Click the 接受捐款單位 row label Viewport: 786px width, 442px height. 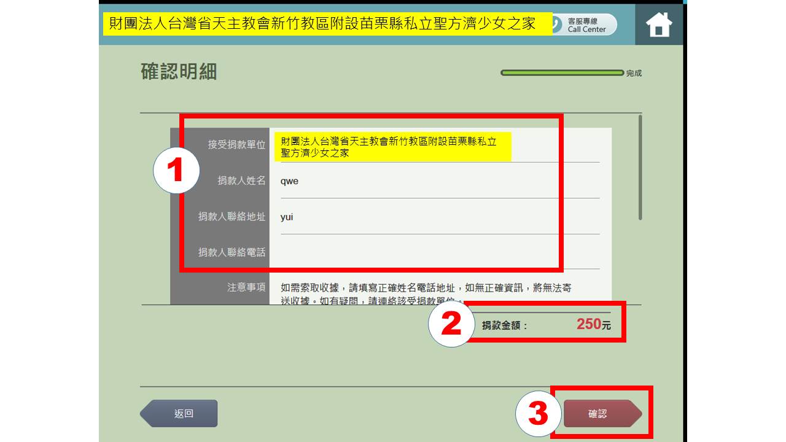236,145
